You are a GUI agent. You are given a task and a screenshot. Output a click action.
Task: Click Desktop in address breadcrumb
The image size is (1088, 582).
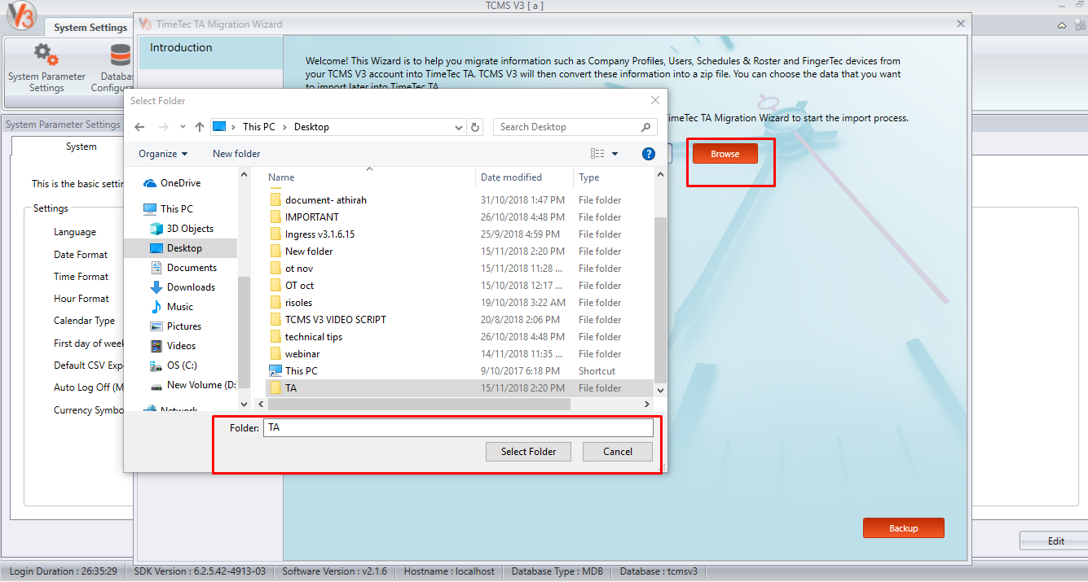point(311,127)
